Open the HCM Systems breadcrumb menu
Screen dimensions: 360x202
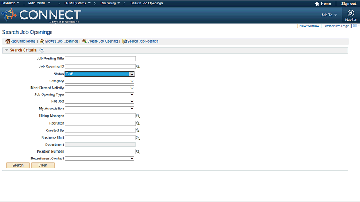[77, 3]
